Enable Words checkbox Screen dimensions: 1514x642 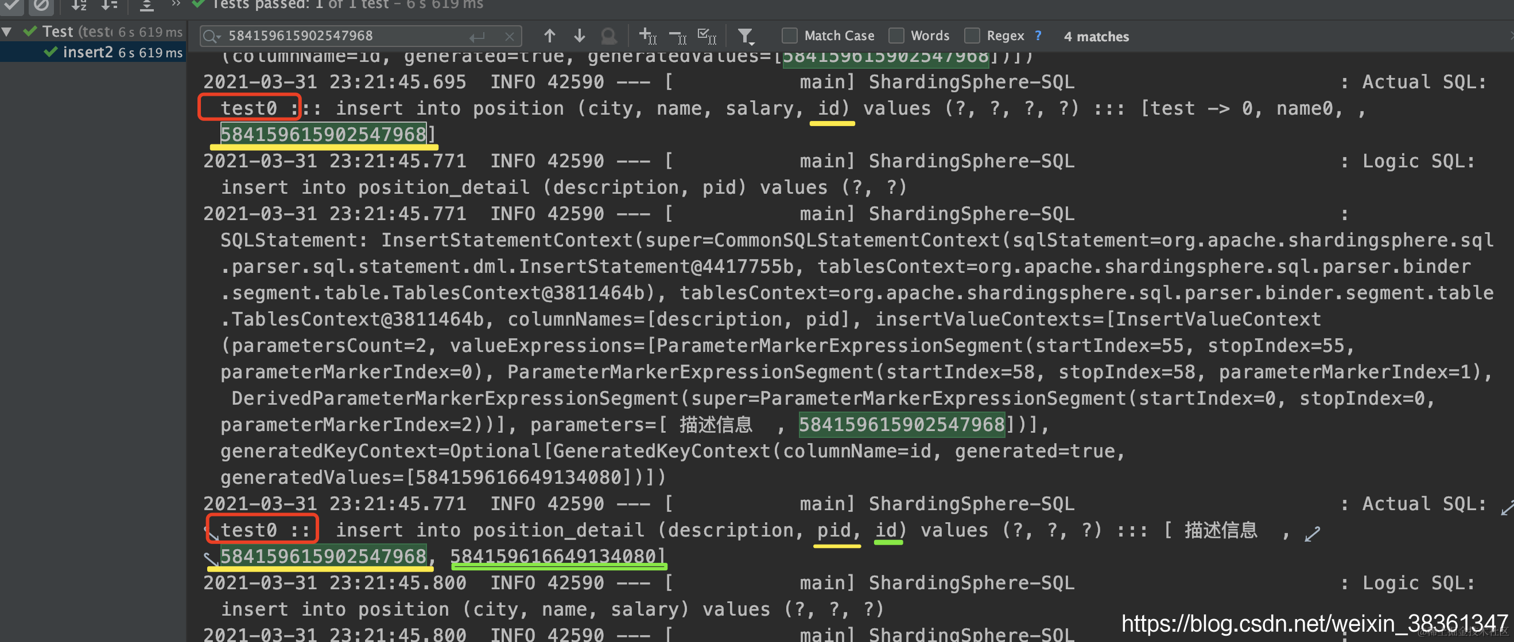pos(896,36)
